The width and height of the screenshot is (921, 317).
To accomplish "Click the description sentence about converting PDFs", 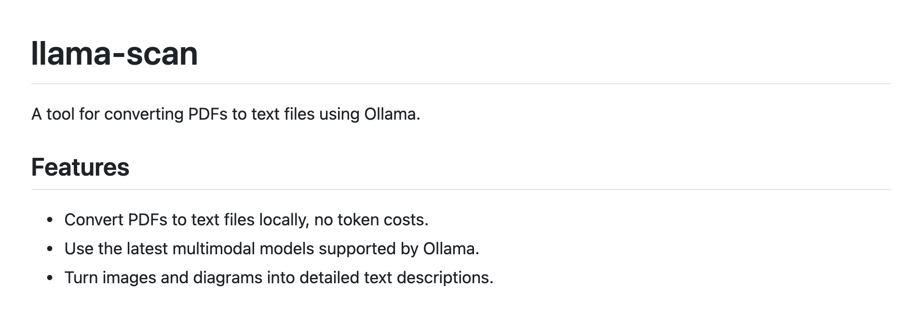I will 226,114.
